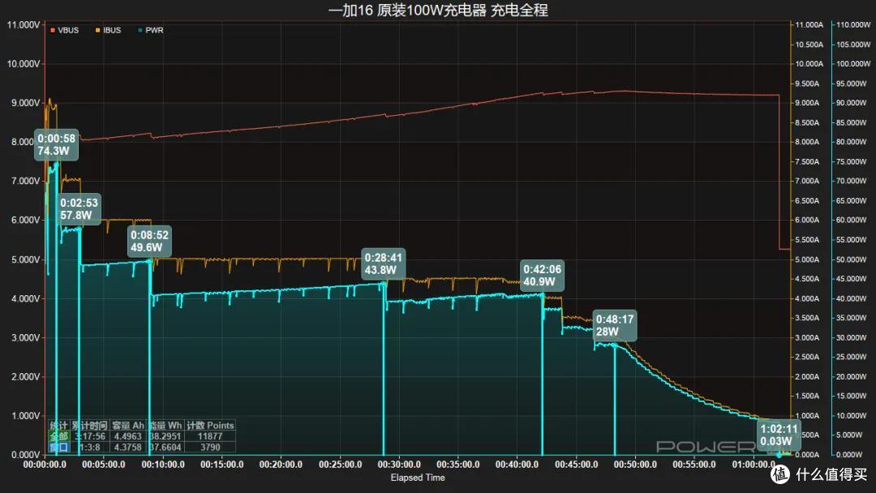The height and width of the screenshot is (493, 876).
Task: Select the 0:00:58 74.3W data marker
Action: 56,144
